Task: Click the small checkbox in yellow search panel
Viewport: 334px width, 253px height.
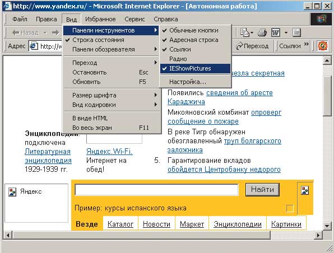Action: (290, 208)
